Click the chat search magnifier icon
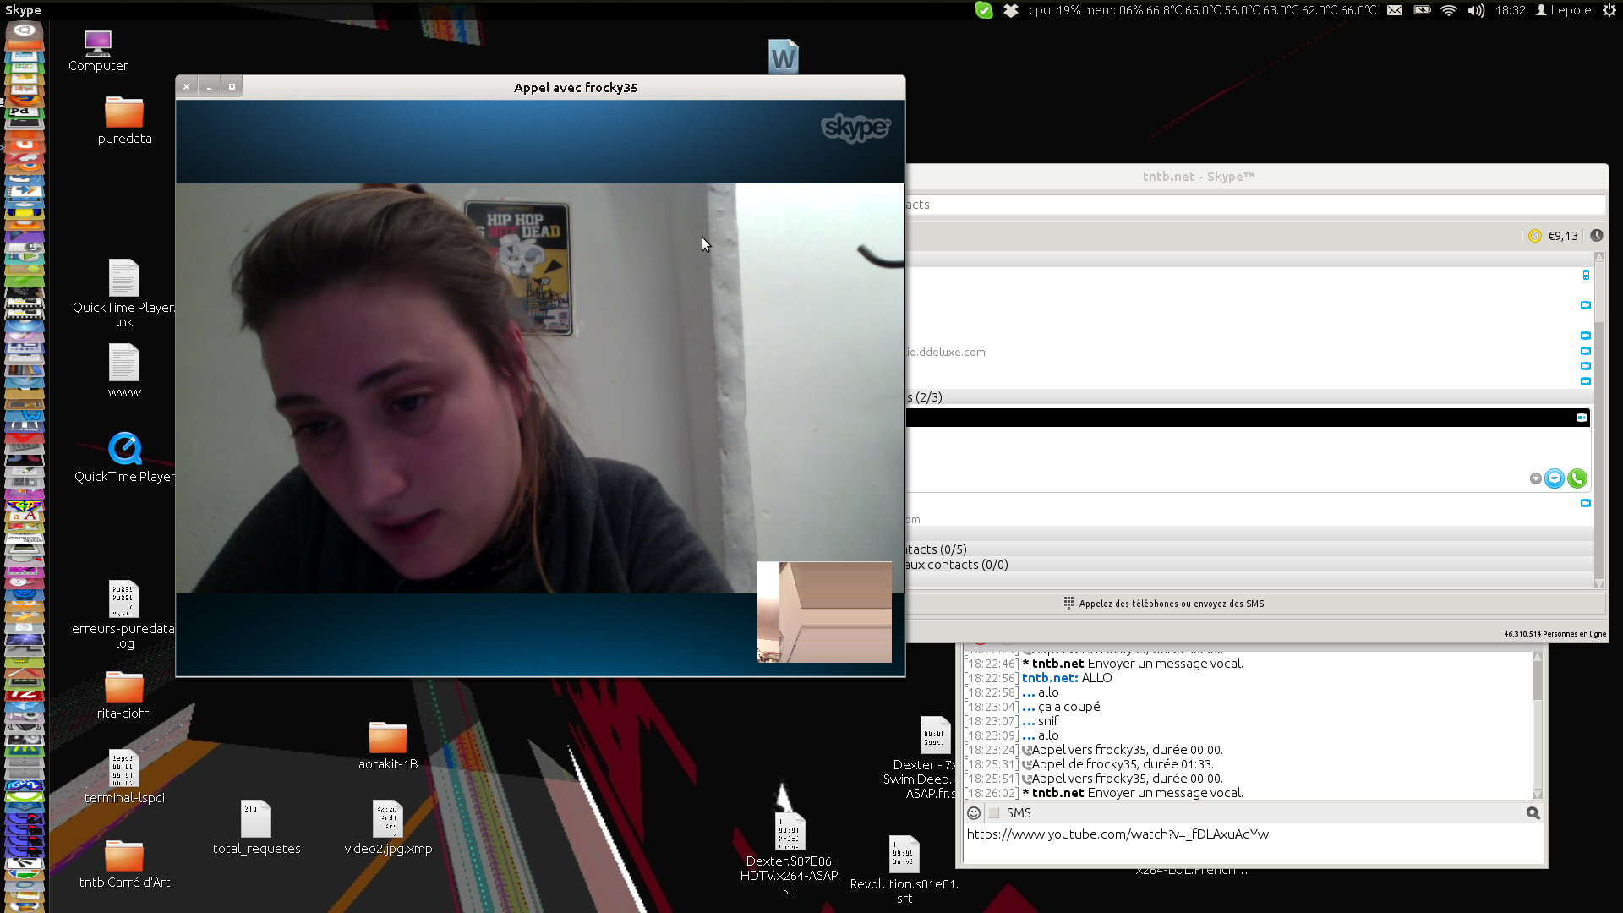Viewport: 1623px width, 913px height. coord(1533,812)
